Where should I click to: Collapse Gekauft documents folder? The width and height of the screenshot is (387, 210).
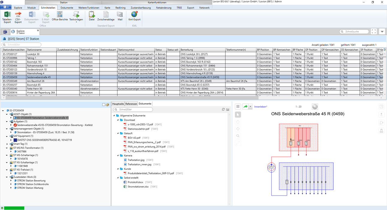point(118,133)
